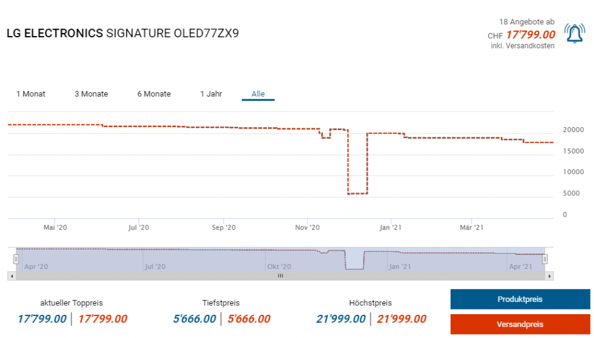Screen dimensions: 594x338
Task: Click the Jan '21 main chart axis label
Action: click(x=390, y=228)
